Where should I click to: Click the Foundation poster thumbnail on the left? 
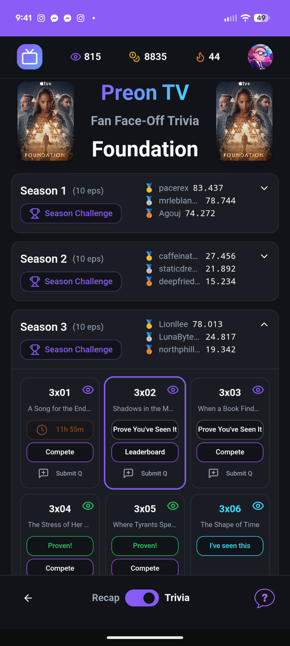[45, 121]
